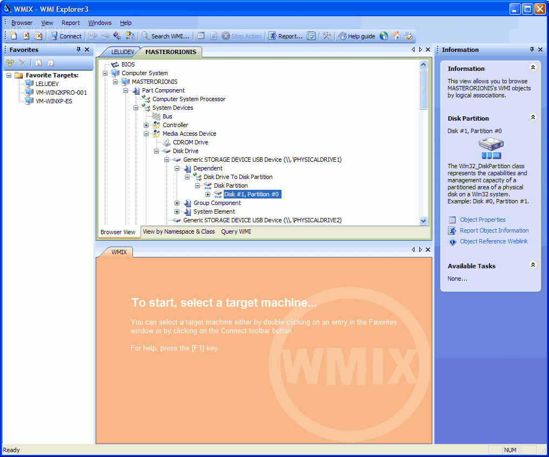Close the Favorites panel
Image resolution: width=549 pixels, height=457 pixels.
[87, 49]
